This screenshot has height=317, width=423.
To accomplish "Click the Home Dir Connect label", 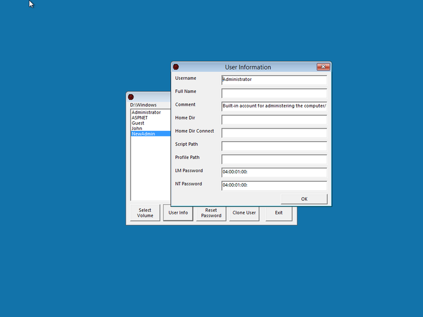I will point(195,131).
